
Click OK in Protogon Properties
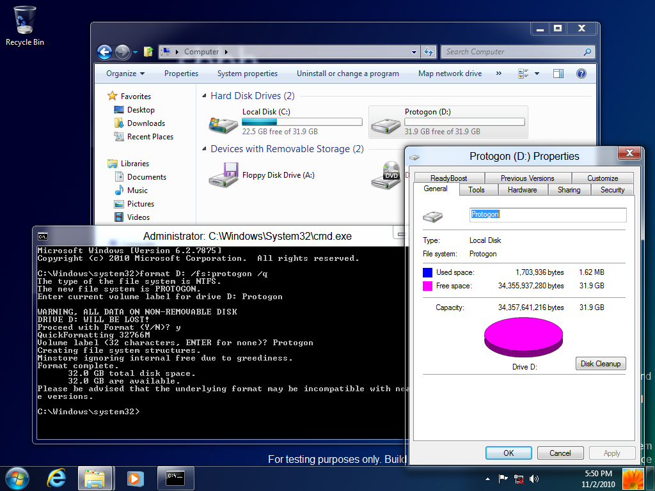509,453
